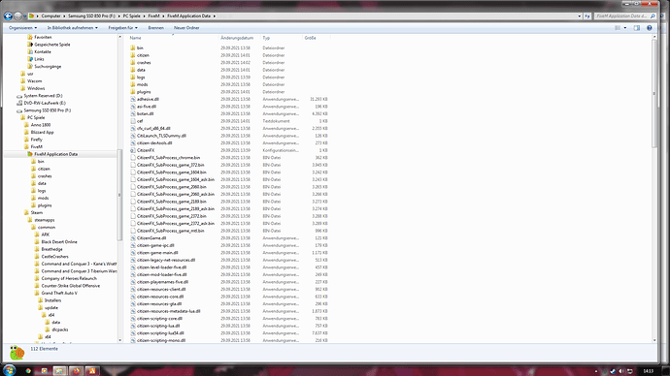Select Favoriten in the navigation tree
Screen dimensions: 670x376
pyautogui.click(x=43, y=37)
